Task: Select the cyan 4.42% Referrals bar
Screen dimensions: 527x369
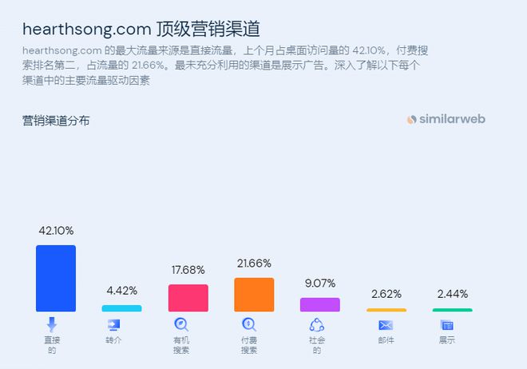Action: [121, 308]
